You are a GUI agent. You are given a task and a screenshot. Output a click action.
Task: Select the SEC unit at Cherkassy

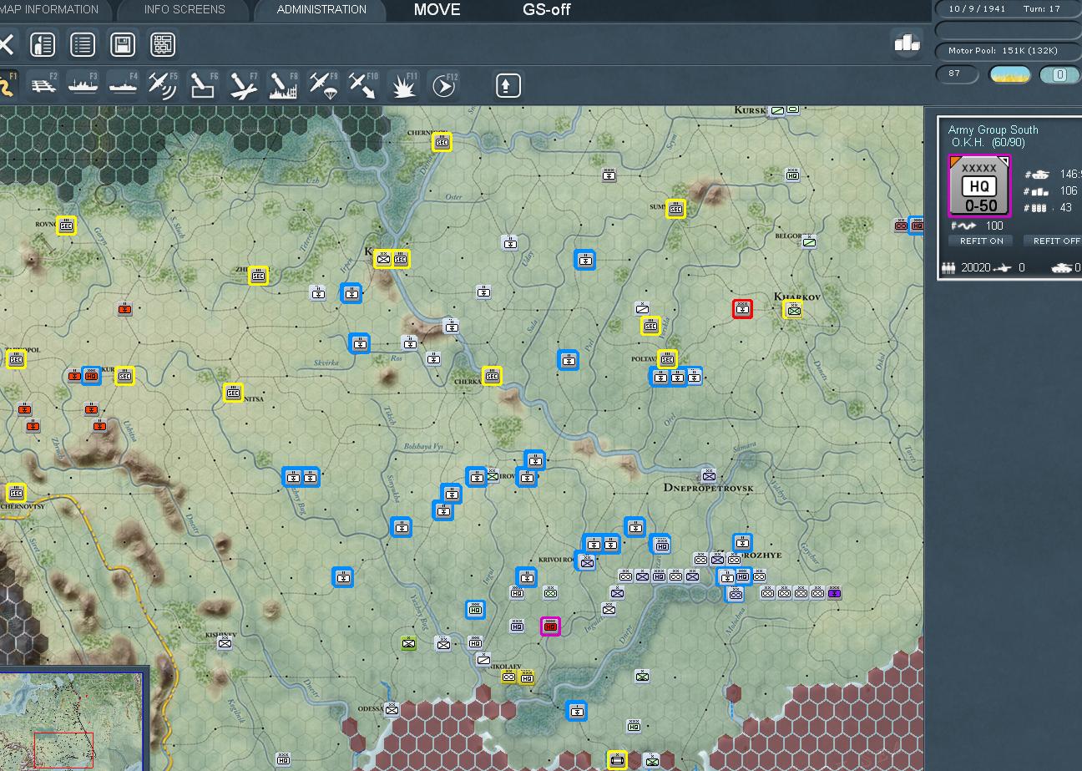pos(492,376)
